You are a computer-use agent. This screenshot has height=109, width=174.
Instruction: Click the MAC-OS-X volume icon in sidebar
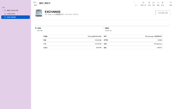5,10
